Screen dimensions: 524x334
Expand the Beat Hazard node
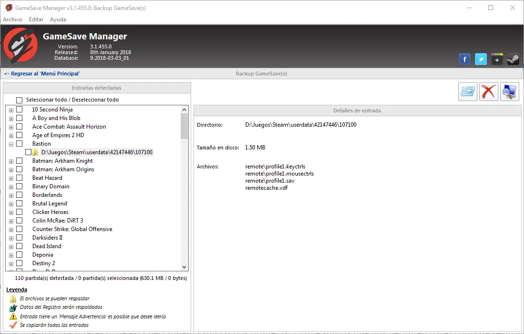click(11, 178)
